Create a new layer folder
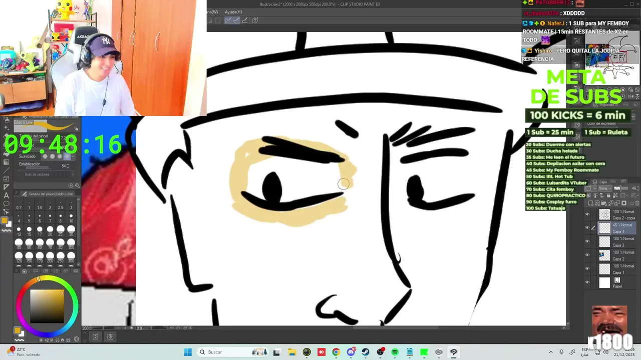This screenshot has width=641, height=360. point(604,203)
